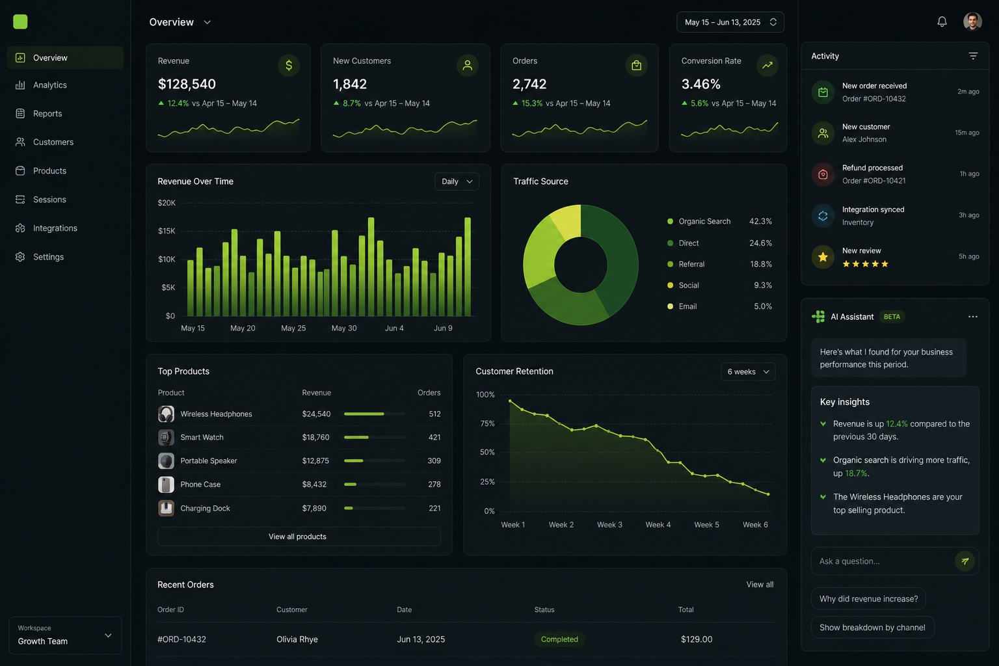The width and height of the screenshot is (999, 666).
Task: Click the Orders shopping bag icon
Action: [637, 66]
